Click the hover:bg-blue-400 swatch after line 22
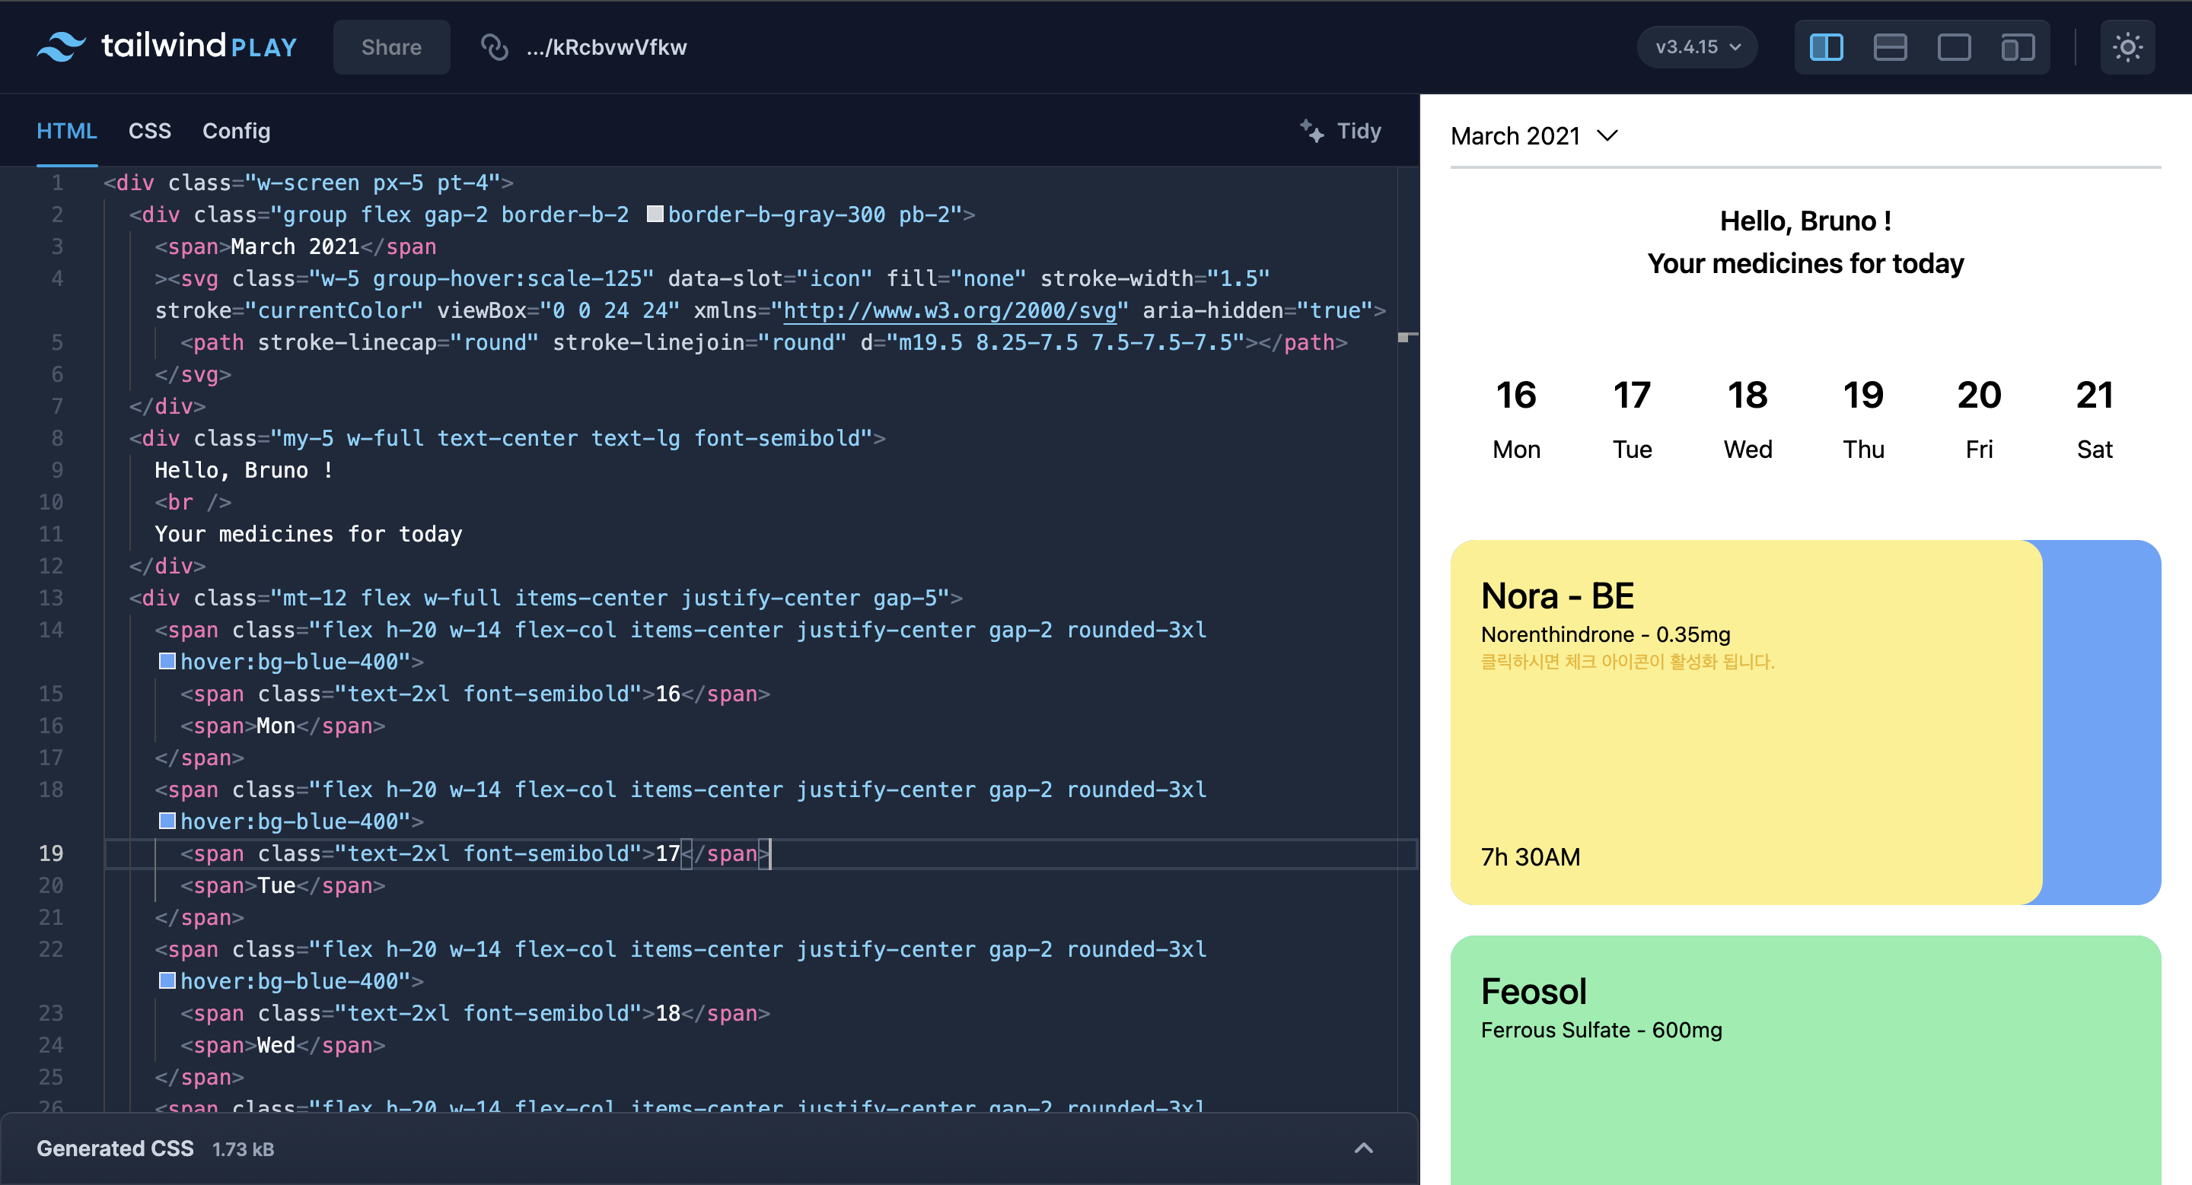 (x=167, y=981)
